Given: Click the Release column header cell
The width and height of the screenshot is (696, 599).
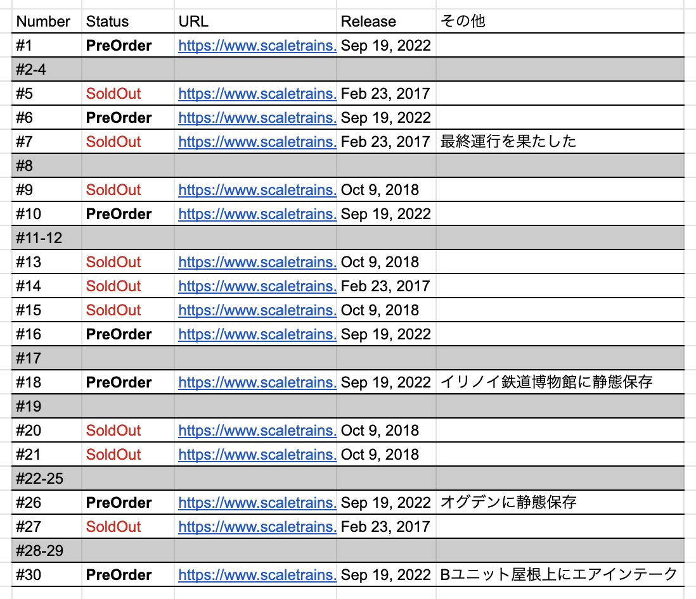Looking at the screenshot, I should 368,22.
